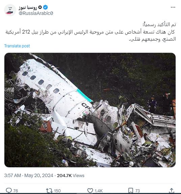Click the Arabic post body text

[90, 32]
